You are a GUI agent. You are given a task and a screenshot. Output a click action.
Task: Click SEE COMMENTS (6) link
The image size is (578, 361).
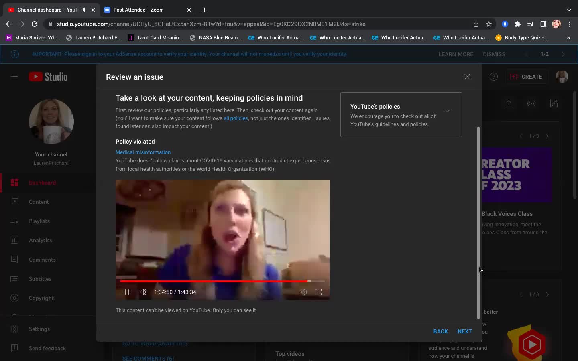(x=148, y=358)
